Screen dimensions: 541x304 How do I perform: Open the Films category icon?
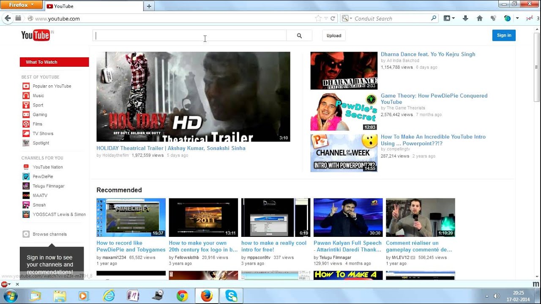pyautogui.click(x=26, y=124)
